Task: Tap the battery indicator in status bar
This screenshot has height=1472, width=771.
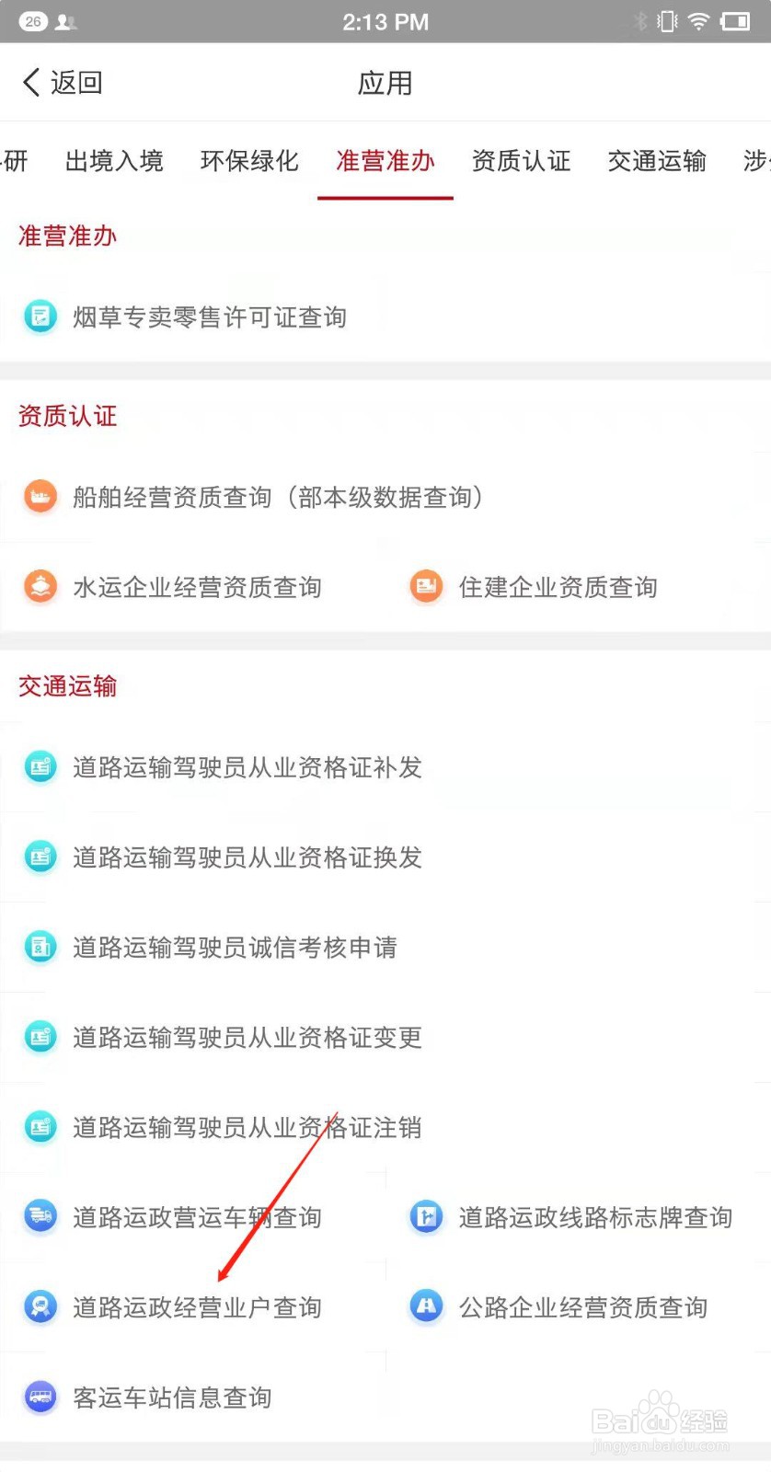Action: (x=736, y=21)
